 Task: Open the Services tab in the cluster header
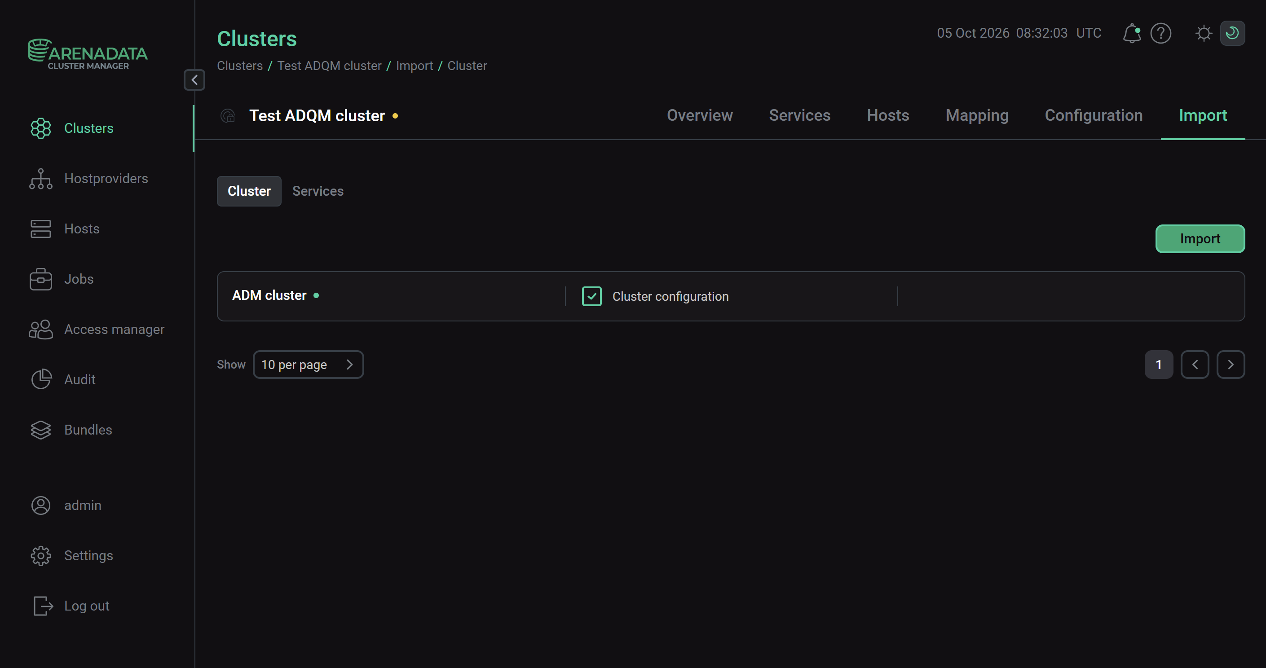click(799, 115)
